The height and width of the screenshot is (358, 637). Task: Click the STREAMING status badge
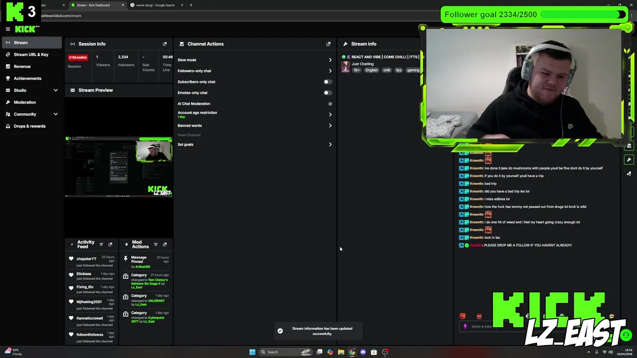click(78, 57)
